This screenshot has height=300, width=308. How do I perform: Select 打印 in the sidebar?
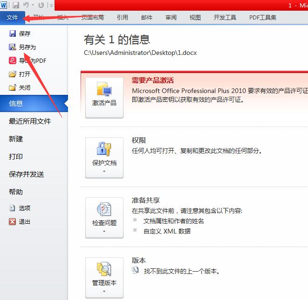16,156
